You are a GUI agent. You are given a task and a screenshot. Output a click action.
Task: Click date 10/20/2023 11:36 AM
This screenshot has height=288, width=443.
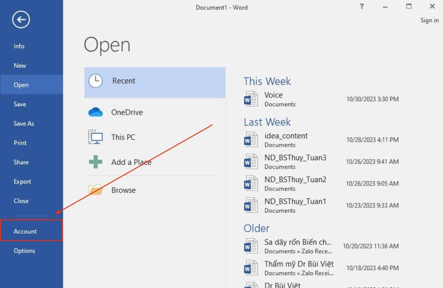[x=371, y=246]
